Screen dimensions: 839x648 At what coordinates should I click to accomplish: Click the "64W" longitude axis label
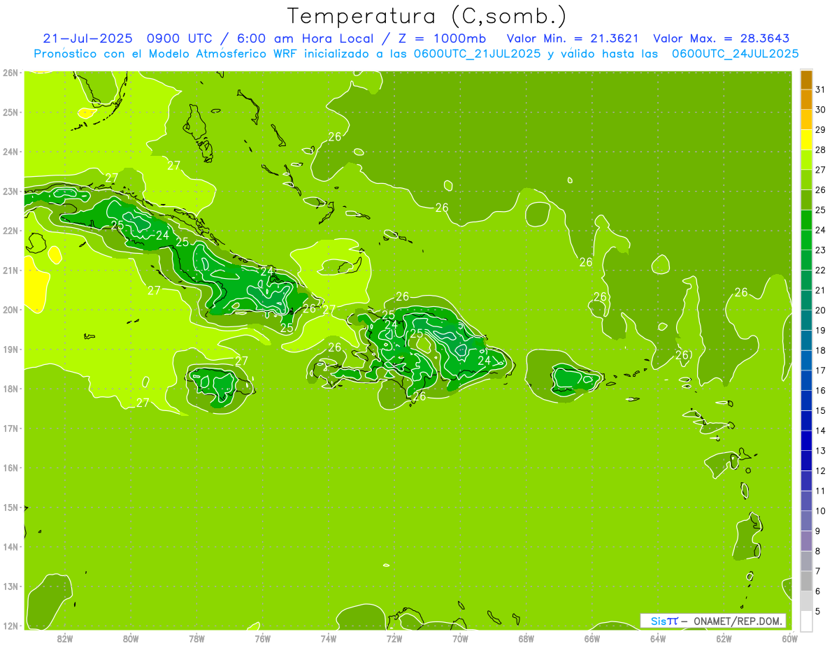coord(658,638)
